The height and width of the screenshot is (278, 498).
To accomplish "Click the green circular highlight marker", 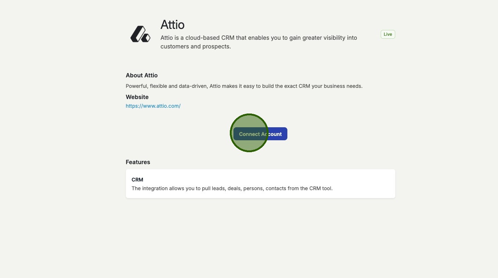I will (x=249, y=133).
